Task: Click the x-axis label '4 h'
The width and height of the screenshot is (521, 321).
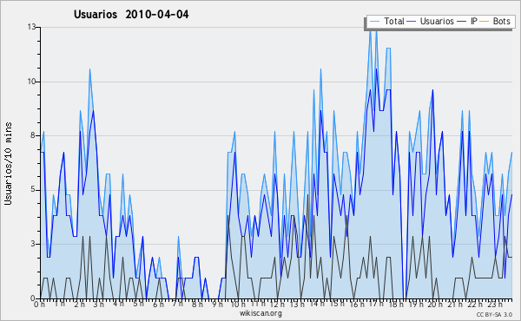Action: (x=118, y=304)
